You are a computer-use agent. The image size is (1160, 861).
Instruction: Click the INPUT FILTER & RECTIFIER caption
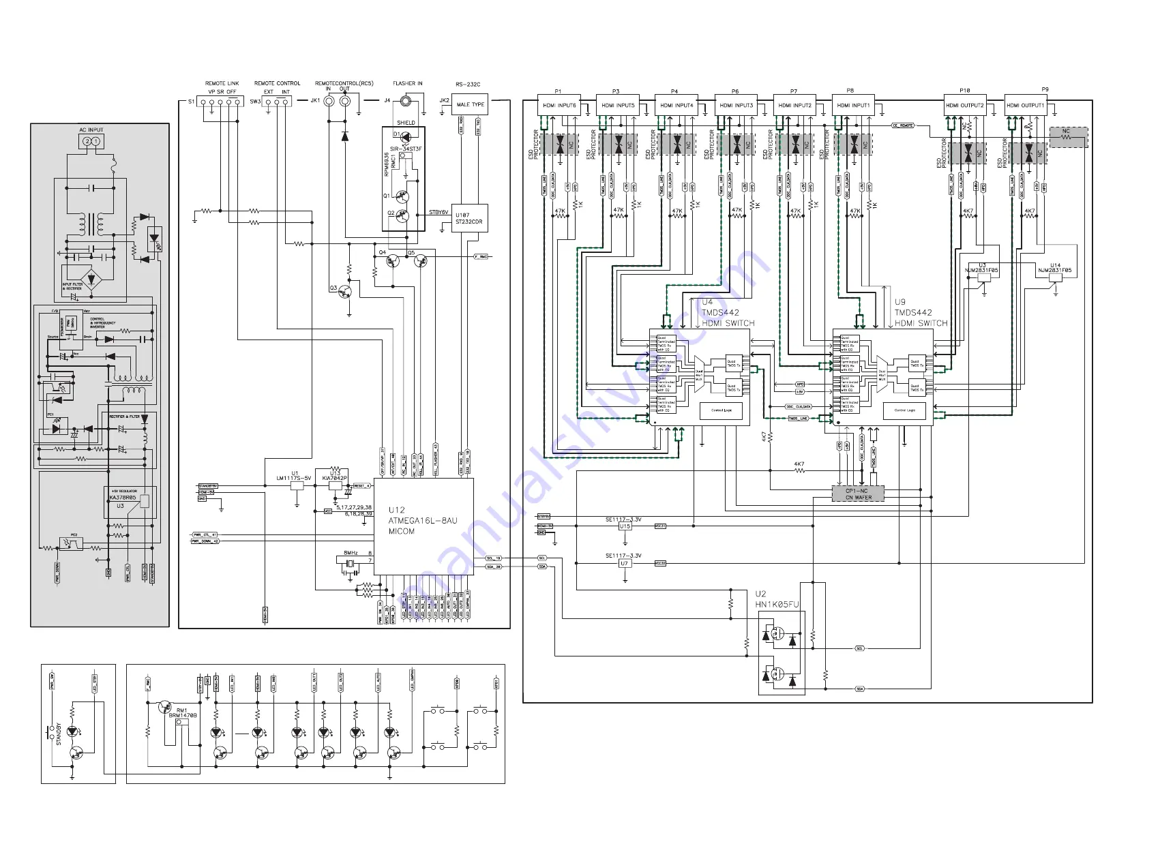coord(72,286)
